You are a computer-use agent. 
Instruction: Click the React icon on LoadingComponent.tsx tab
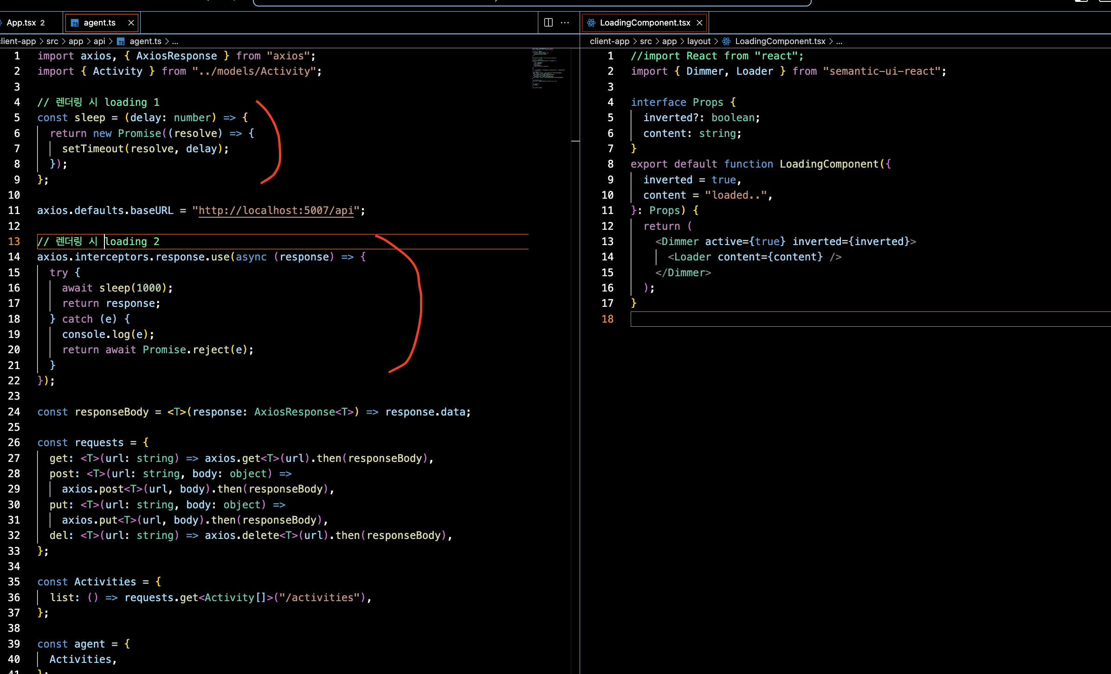(x=591, y=22)
